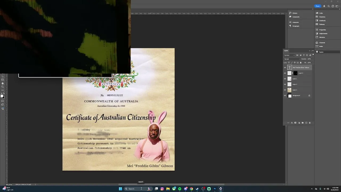The height and width of the screenshot is (192, 341).
Task: Collapse Layers panel via double-arrow icon
Action: point(310,51)
